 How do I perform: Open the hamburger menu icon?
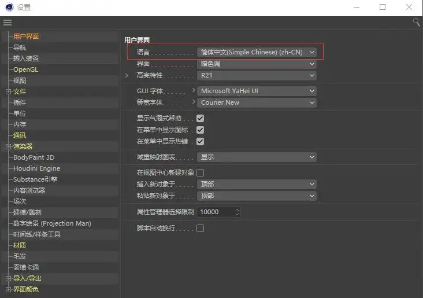[8, 23]
